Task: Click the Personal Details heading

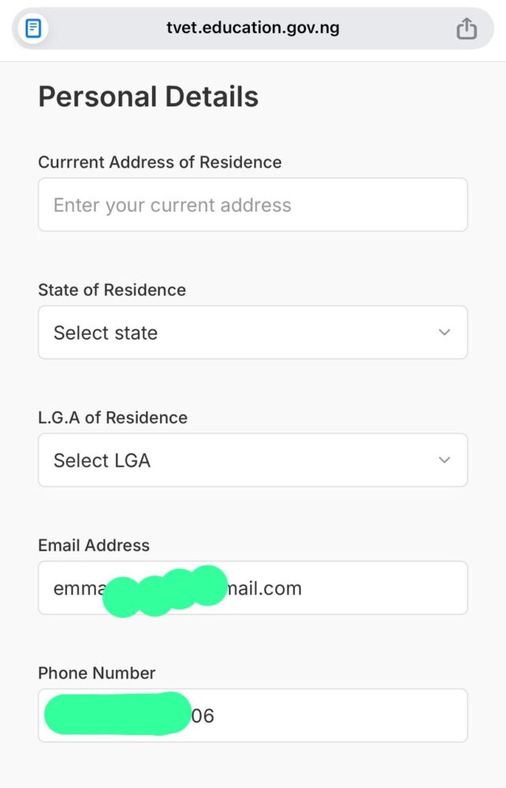Action: [148, 96]
